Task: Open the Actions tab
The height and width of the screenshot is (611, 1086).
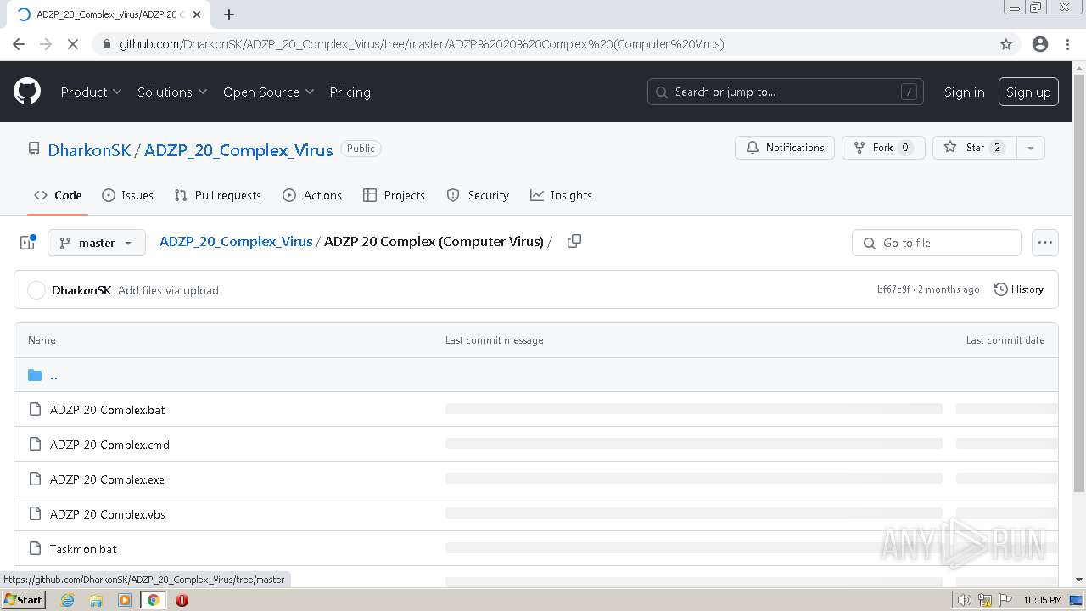Action: [x=312, y=195]
